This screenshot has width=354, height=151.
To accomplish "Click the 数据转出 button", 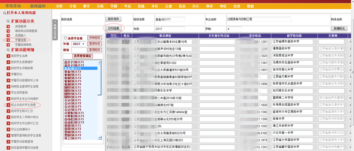I will [339, 29].
